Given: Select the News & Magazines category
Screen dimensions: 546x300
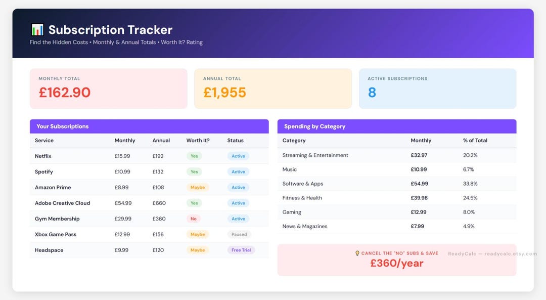Looking at the screenshot, I should pos(305,227).
